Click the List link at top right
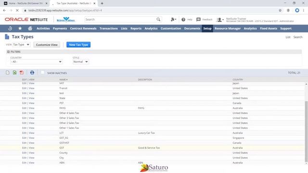 pyautogui.click(x=288, y=37)
